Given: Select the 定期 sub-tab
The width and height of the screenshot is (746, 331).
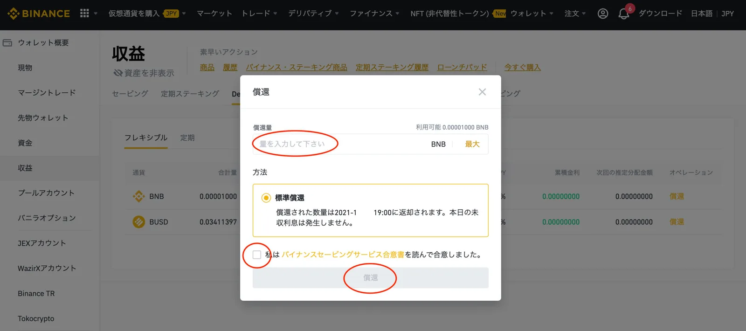Looking at the screenshot, I should coord(187,138).
